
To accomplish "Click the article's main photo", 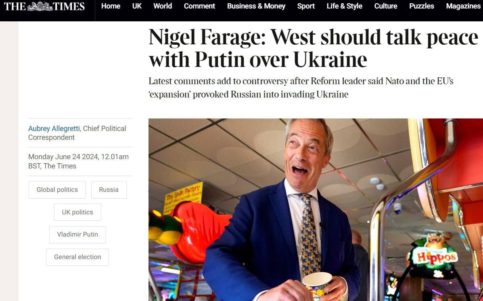I will 316,210.
